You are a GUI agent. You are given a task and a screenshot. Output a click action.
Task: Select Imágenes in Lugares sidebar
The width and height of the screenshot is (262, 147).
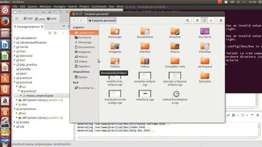(84, 52)
